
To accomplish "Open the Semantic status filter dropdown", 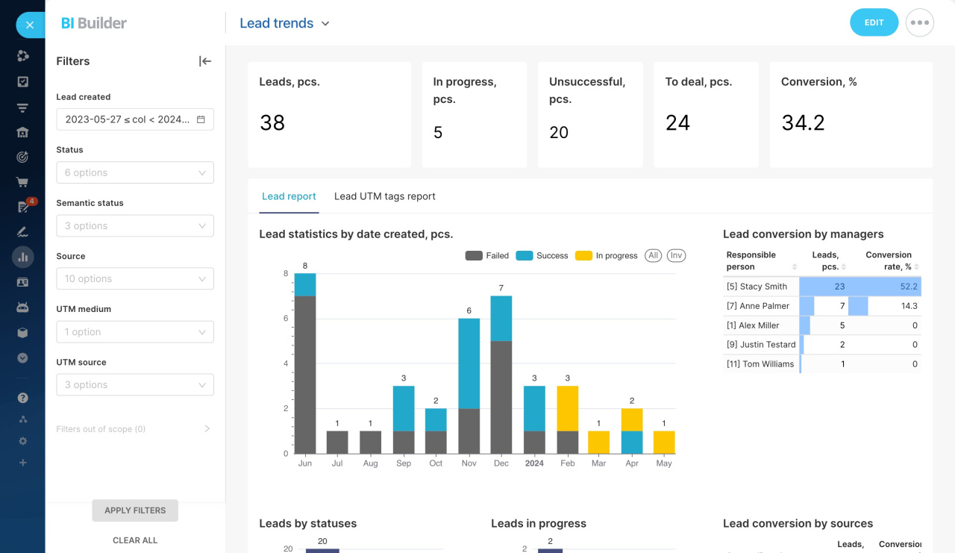I will [135, 225].
